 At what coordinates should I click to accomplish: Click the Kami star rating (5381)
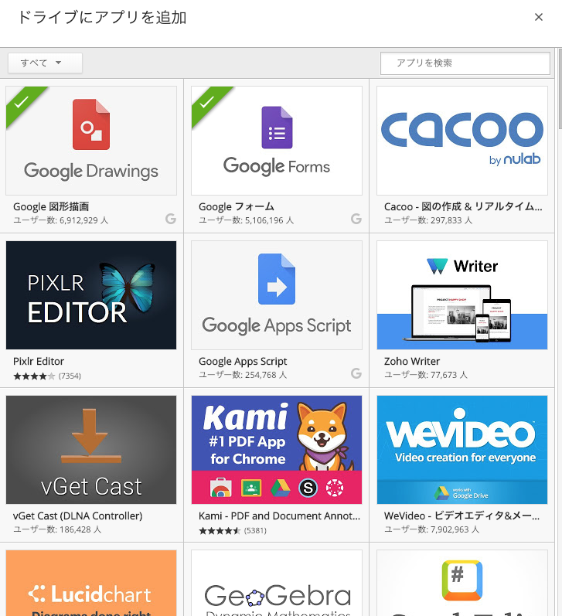pos(232,531)
